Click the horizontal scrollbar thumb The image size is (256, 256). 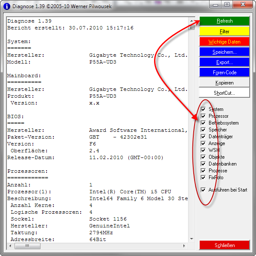coord(27,246)
